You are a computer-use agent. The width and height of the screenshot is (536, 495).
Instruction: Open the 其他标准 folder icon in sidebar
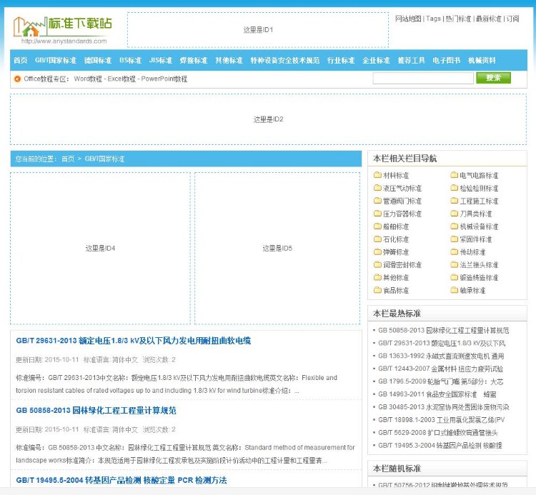377,277
